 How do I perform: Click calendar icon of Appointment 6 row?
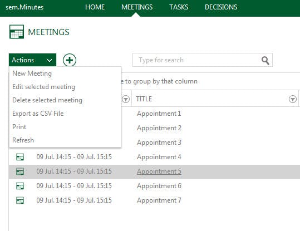click(20, 186)
